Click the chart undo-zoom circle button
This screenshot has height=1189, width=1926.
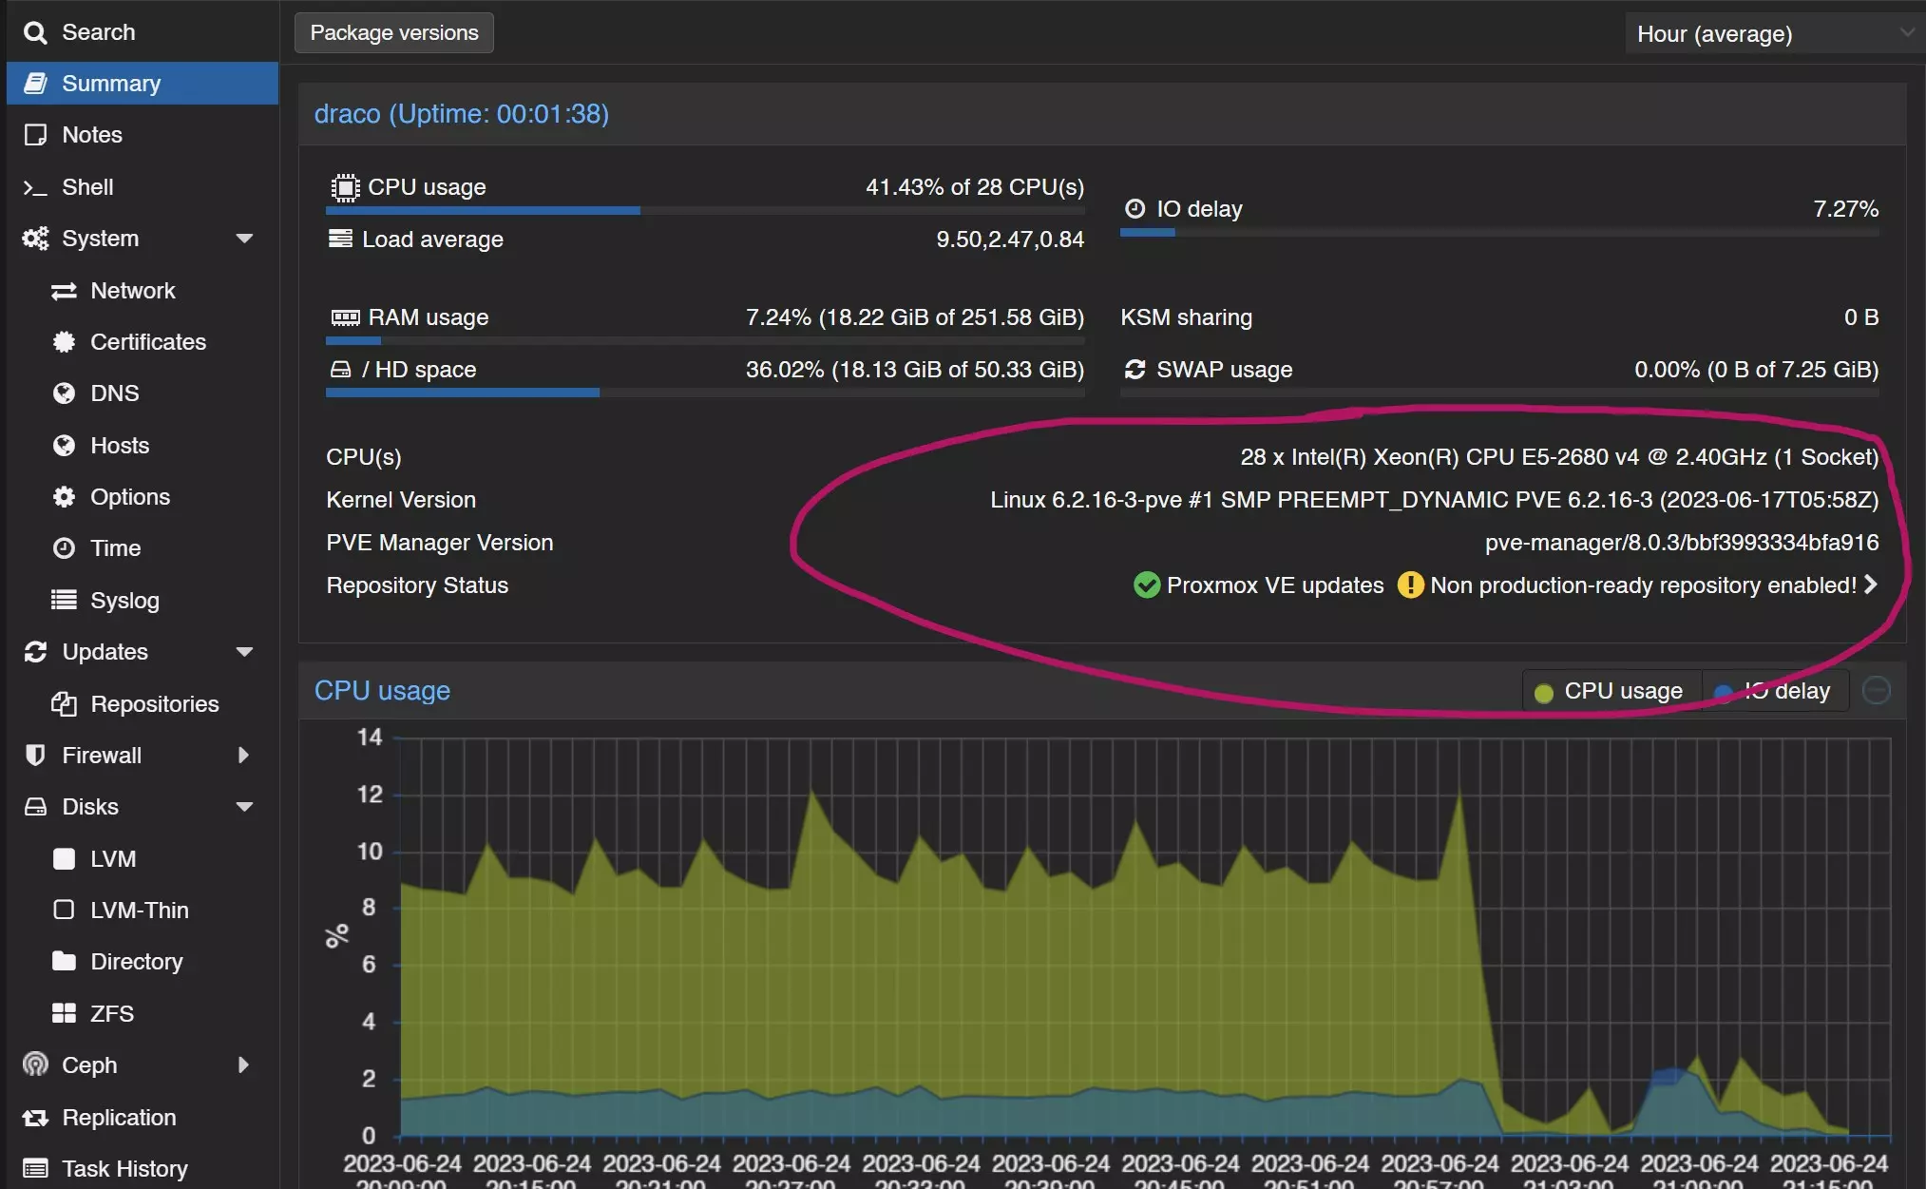tap(1876, 690)
